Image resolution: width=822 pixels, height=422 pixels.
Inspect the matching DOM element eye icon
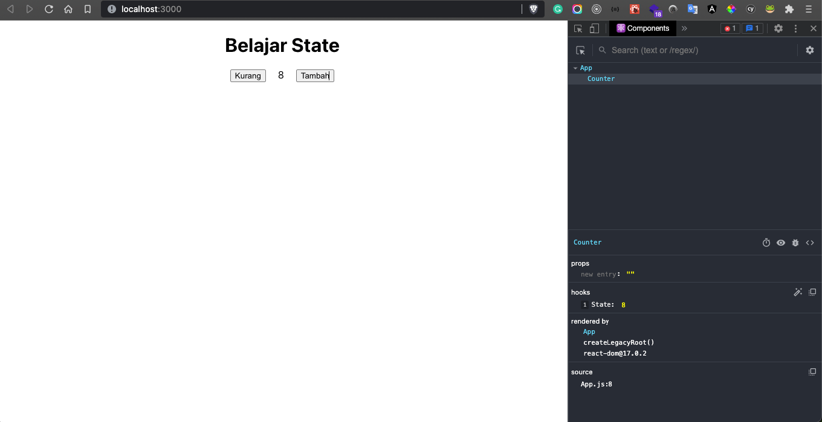click(781, 243)
